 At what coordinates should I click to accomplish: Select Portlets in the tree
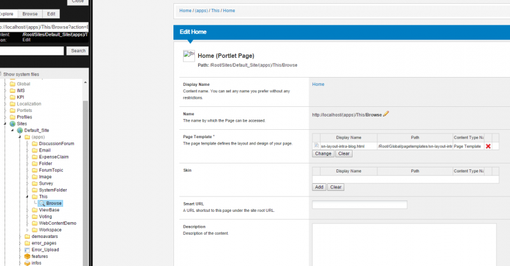[24, 111]
